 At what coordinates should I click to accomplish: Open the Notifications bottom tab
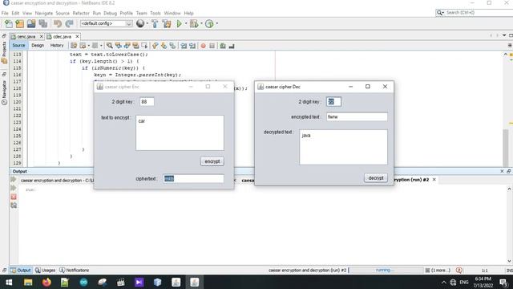pos(75,271)
